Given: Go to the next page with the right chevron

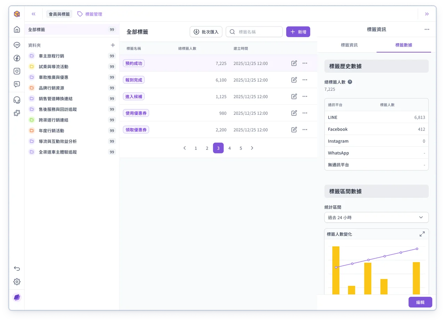Looking at the screenshot, I should pyautogui.click(x=252, y=148).
